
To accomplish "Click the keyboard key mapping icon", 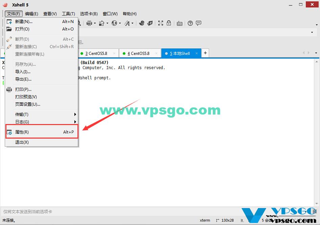I will tap(180, 23).
